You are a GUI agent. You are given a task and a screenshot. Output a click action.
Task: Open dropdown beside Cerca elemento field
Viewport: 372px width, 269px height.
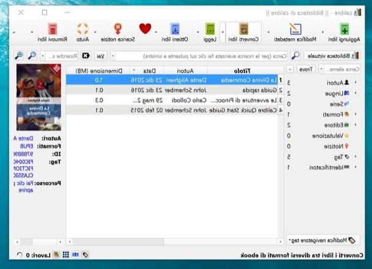tap(321, 69)
